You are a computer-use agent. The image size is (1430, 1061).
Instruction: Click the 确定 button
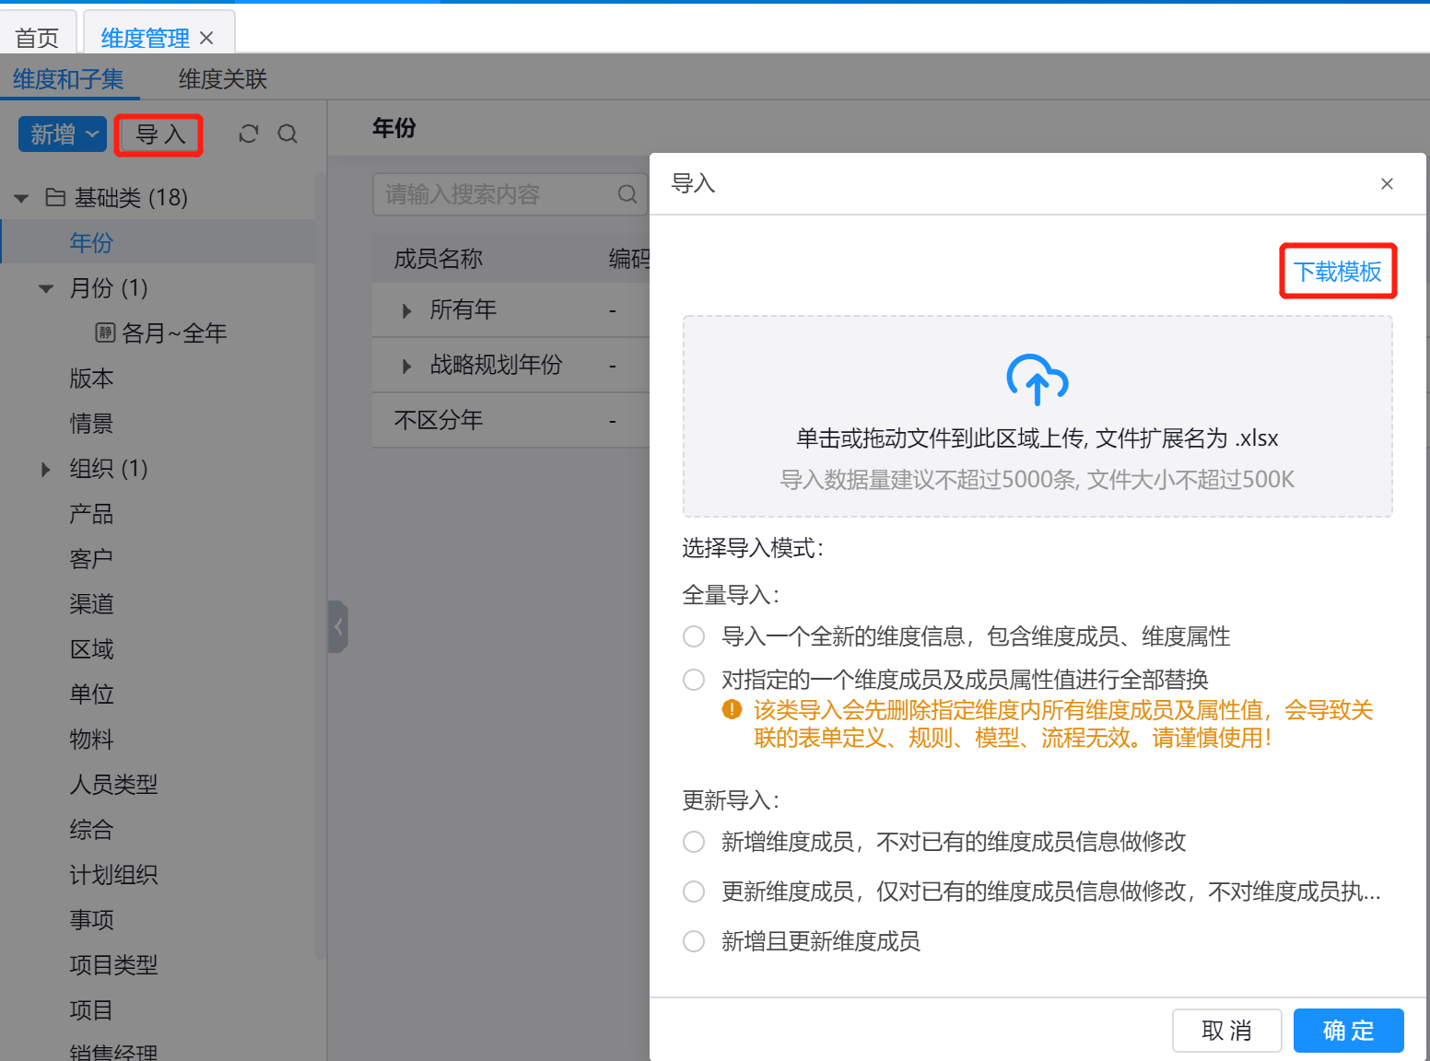[x=1347, y=1031]
